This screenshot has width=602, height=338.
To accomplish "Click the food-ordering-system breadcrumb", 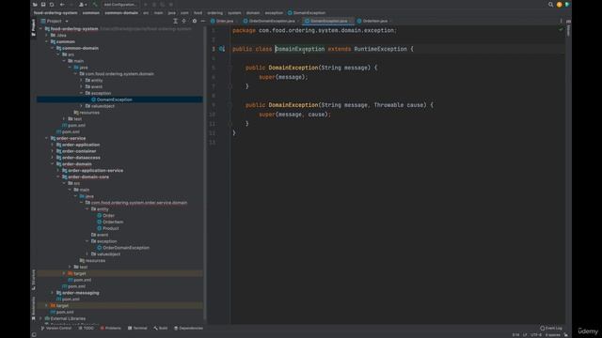I will tap(55, 12).
